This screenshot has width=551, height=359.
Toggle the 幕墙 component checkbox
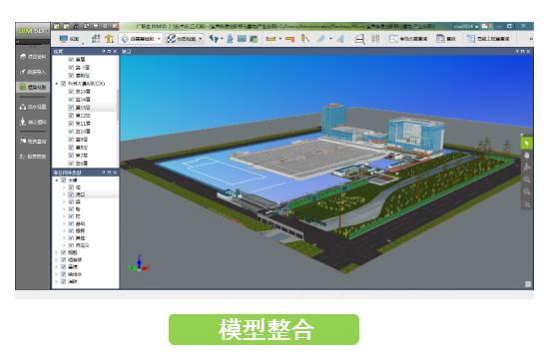(64, 267)
